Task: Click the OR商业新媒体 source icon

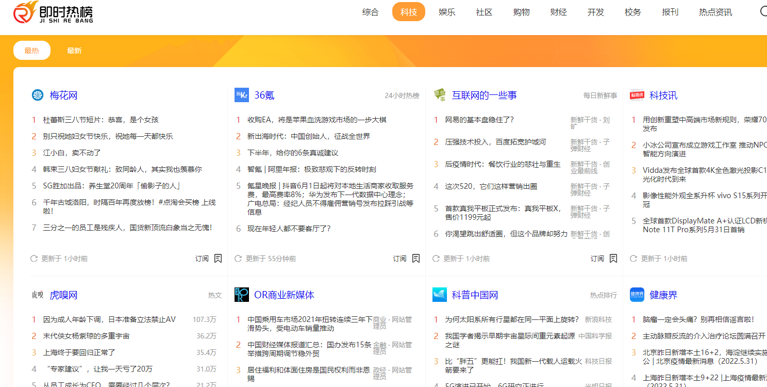Action: click(242, 295)
